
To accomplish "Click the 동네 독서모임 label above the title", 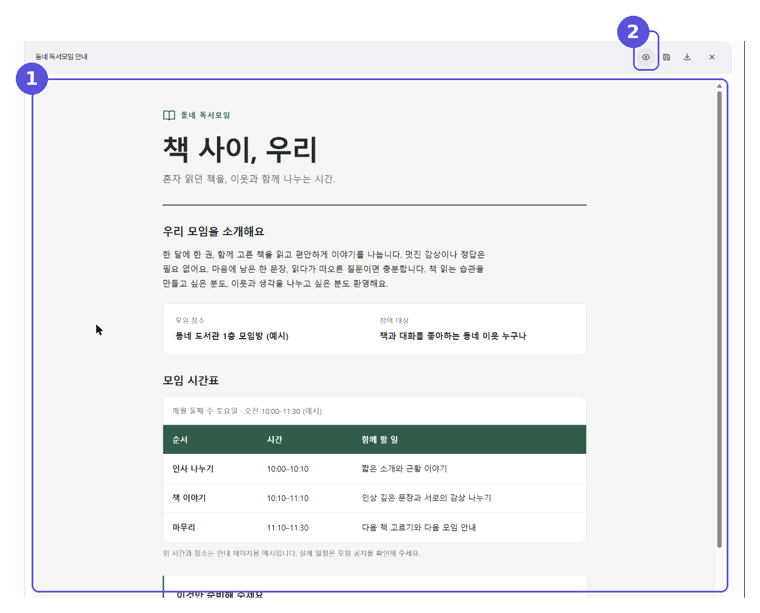I will [x=205, y=115].
